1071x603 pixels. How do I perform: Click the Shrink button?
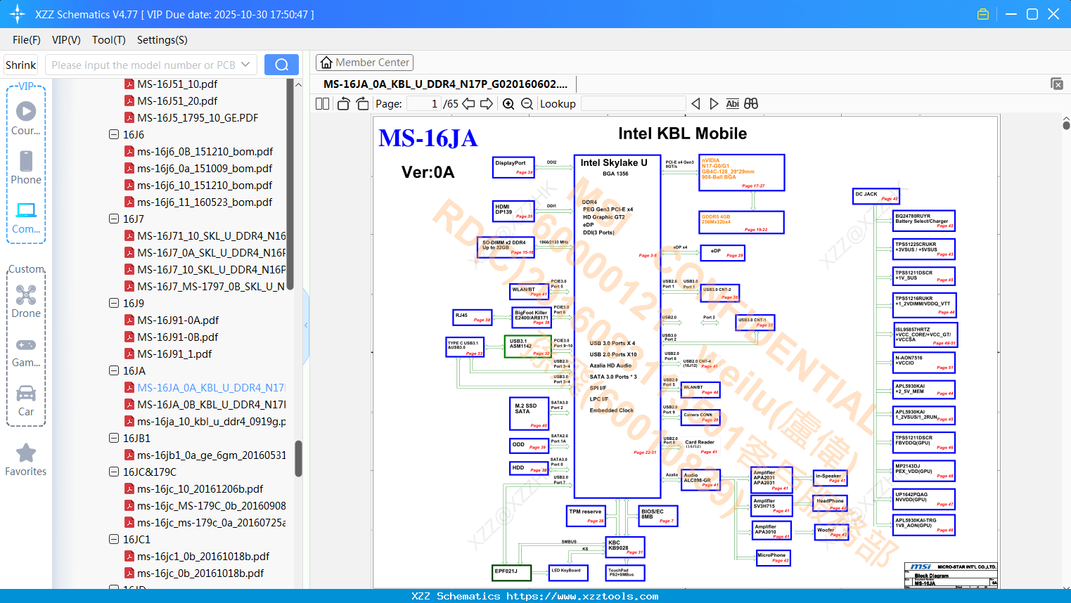click(x=20, y=64)
